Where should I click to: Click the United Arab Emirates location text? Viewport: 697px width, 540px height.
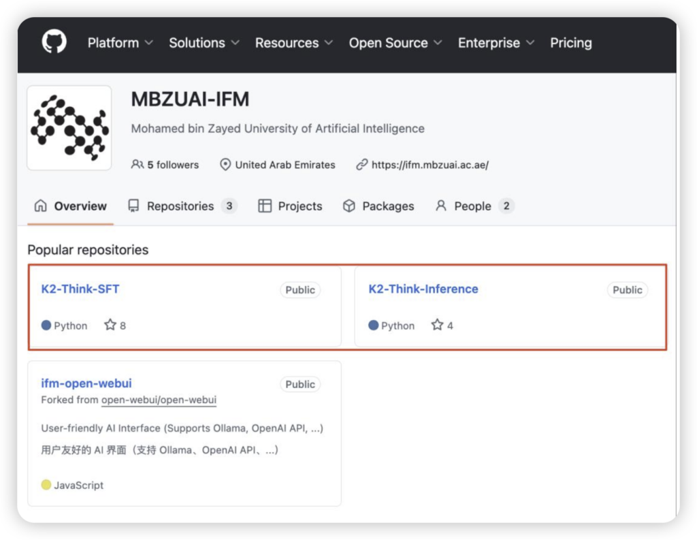tap(285, 165)
